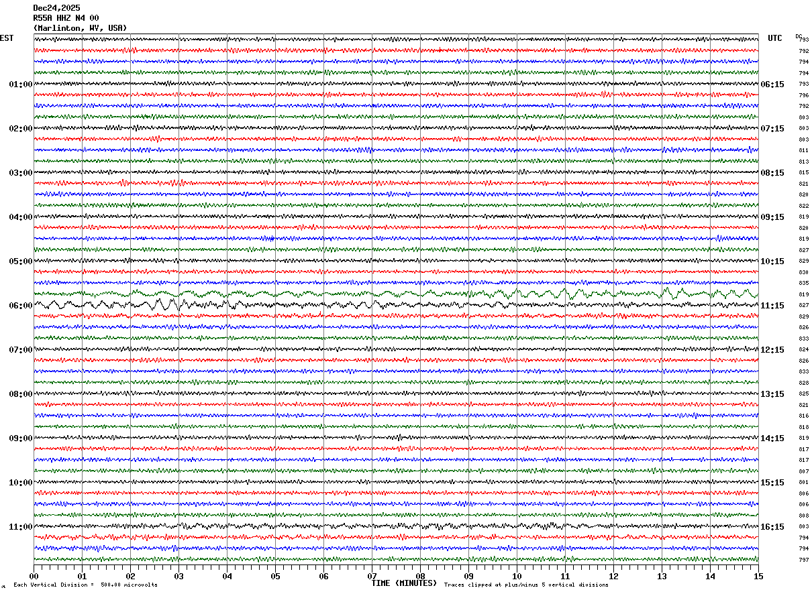This screenshot has width=812, height=594.
Task: Click minute tick 09 on the bottom axis
Action: (468, 576)
